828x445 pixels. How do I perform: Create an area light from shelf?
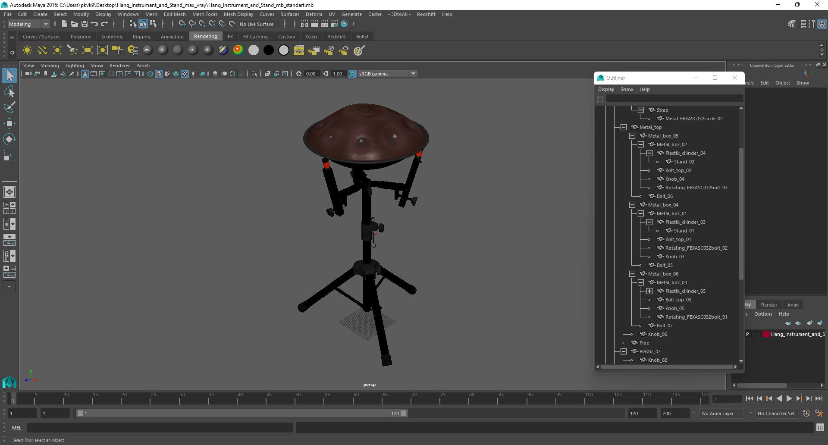tap(88, 50)
